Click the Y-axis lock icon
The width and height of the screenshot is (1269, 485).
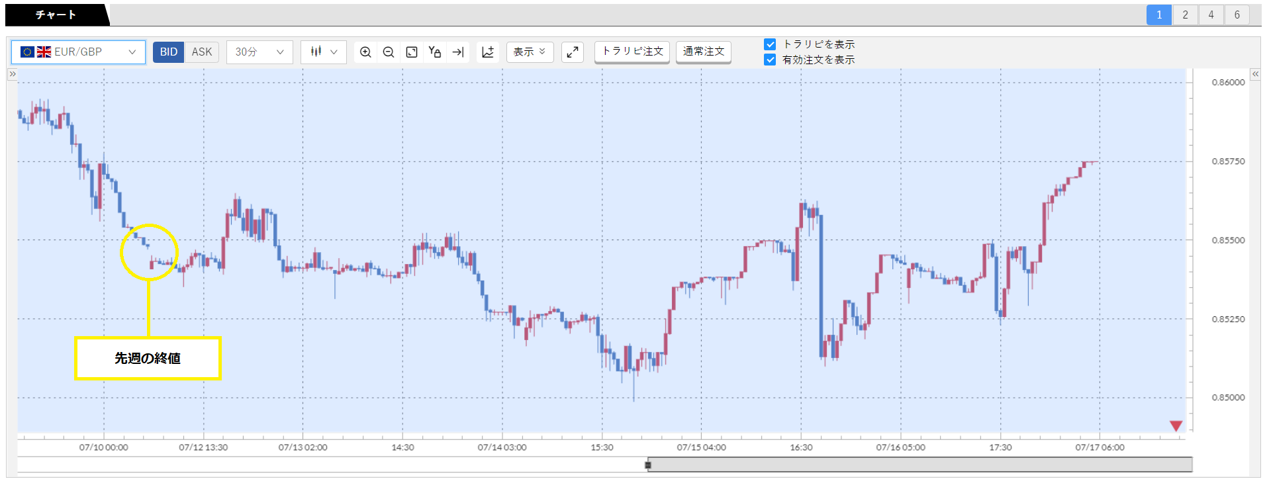click(x=435, y=52)
